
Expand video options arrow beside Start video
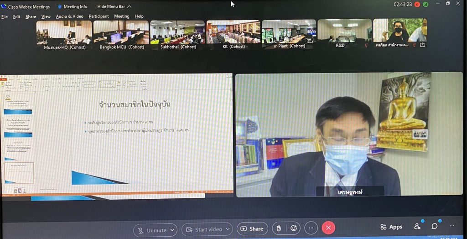[227, 229]
